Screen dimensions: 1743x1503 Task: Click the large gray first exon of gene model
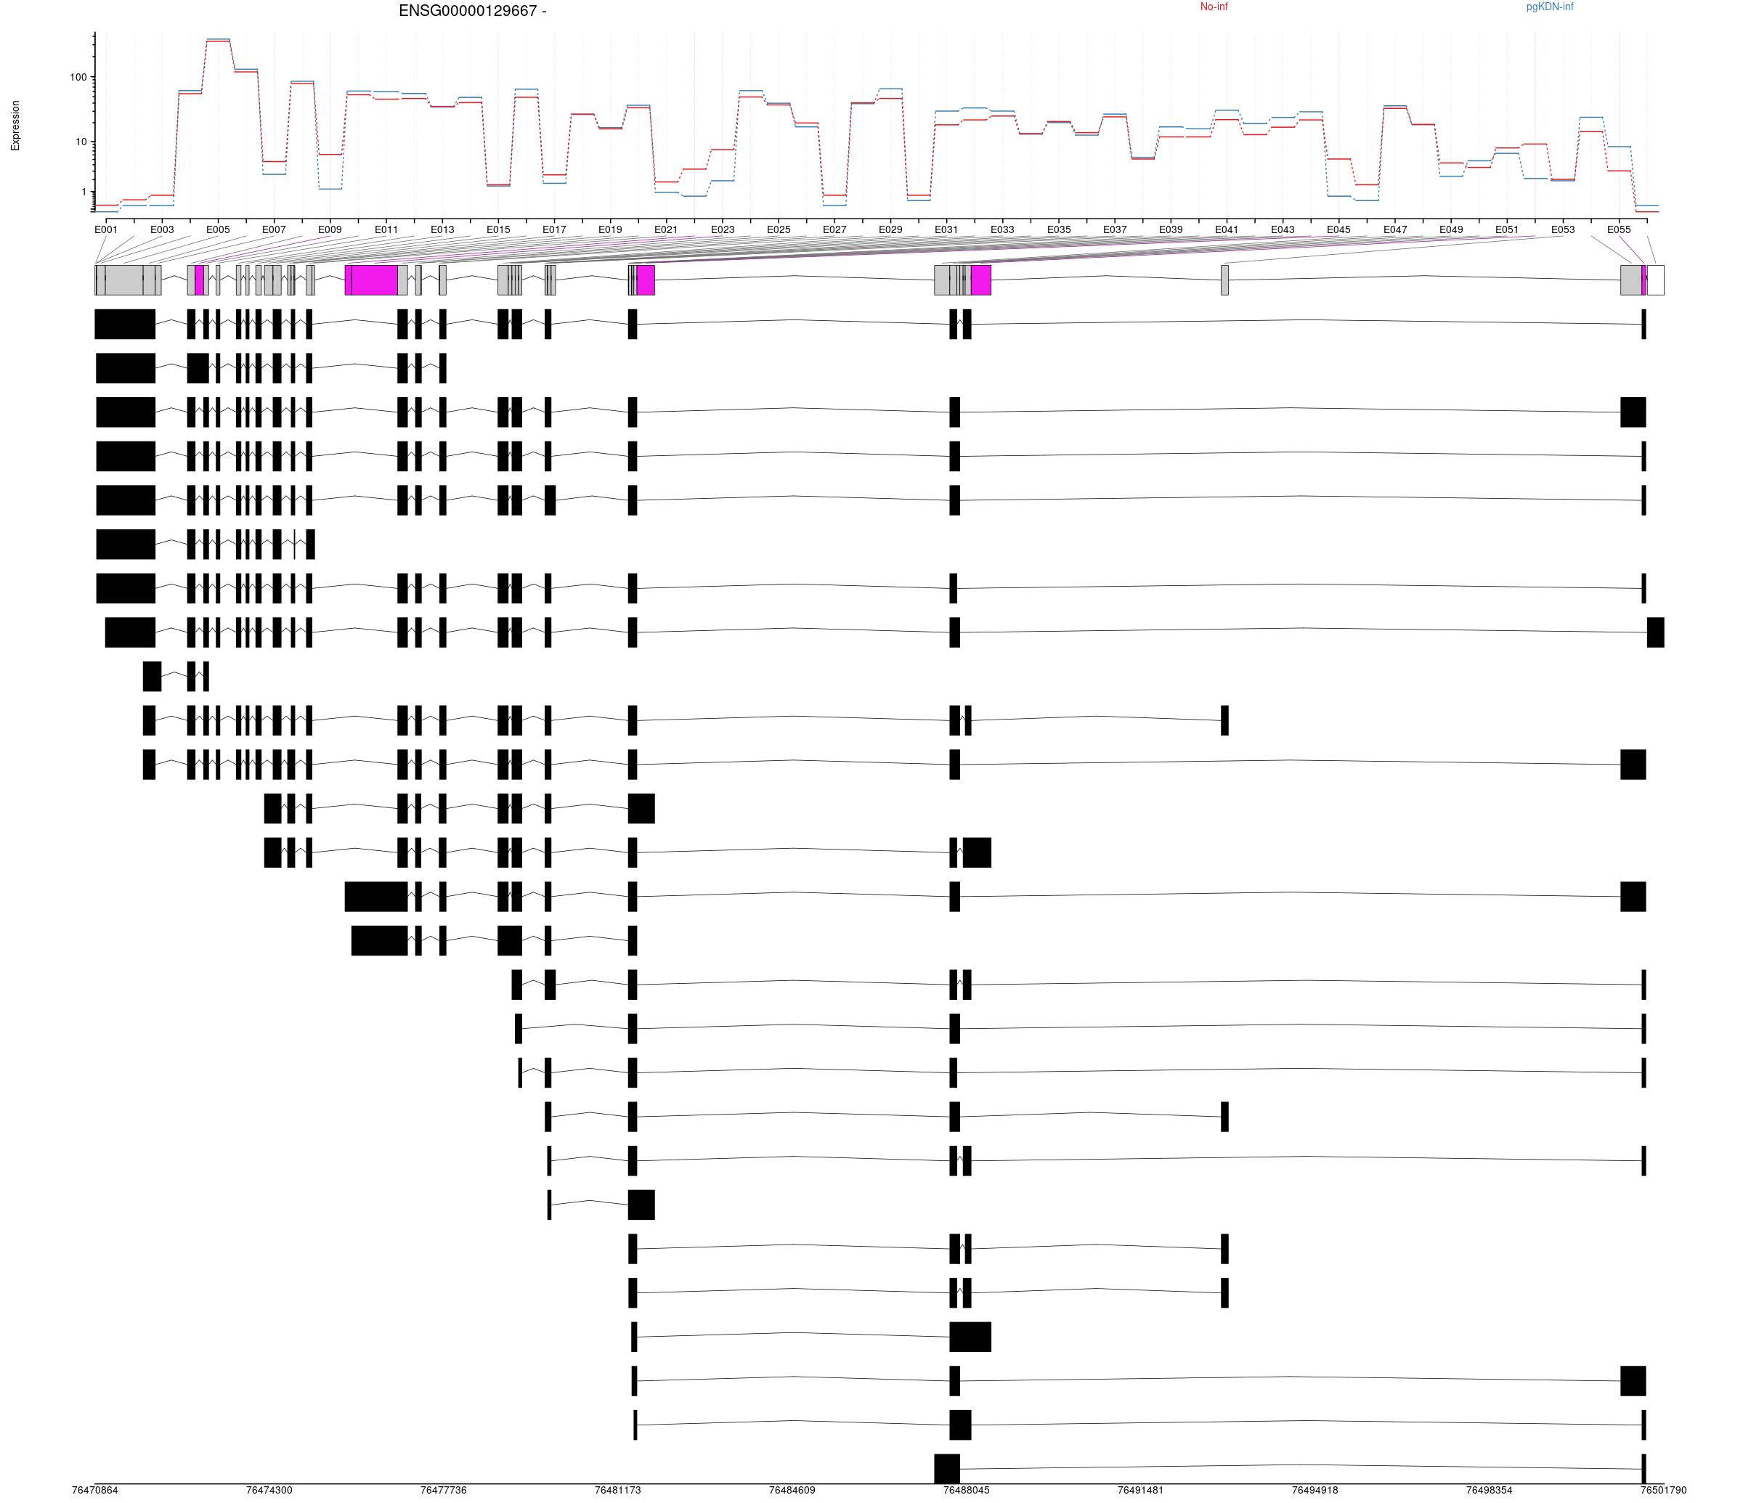pyautogui.click(x=123, y=280)
